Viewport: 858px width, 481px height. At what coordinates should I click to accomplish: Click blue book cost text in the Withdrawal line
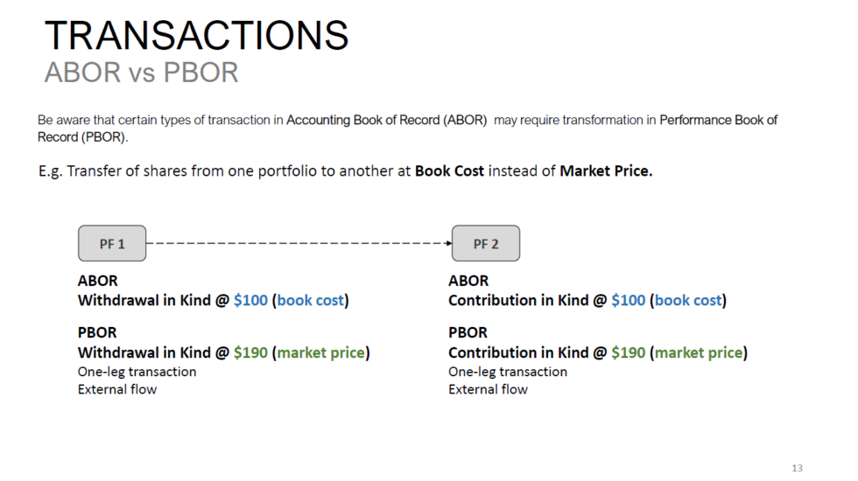click(311, 300)
